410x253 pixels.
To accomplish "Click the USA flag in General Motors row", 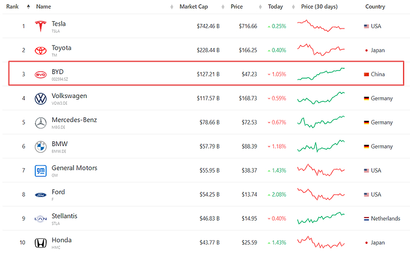I will pyautogui.click(x=366, y=170).
